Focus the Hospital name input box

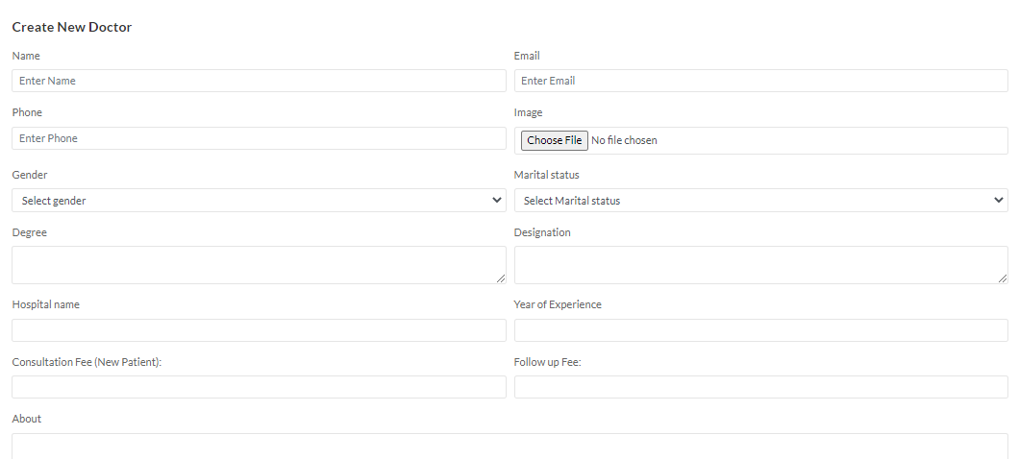259,330
